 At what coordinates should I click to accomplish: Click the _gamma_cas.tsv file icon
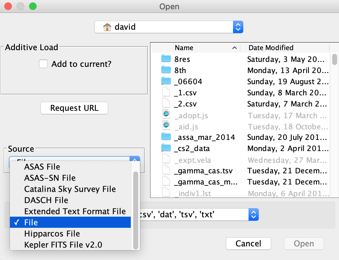tap(166, 171)
